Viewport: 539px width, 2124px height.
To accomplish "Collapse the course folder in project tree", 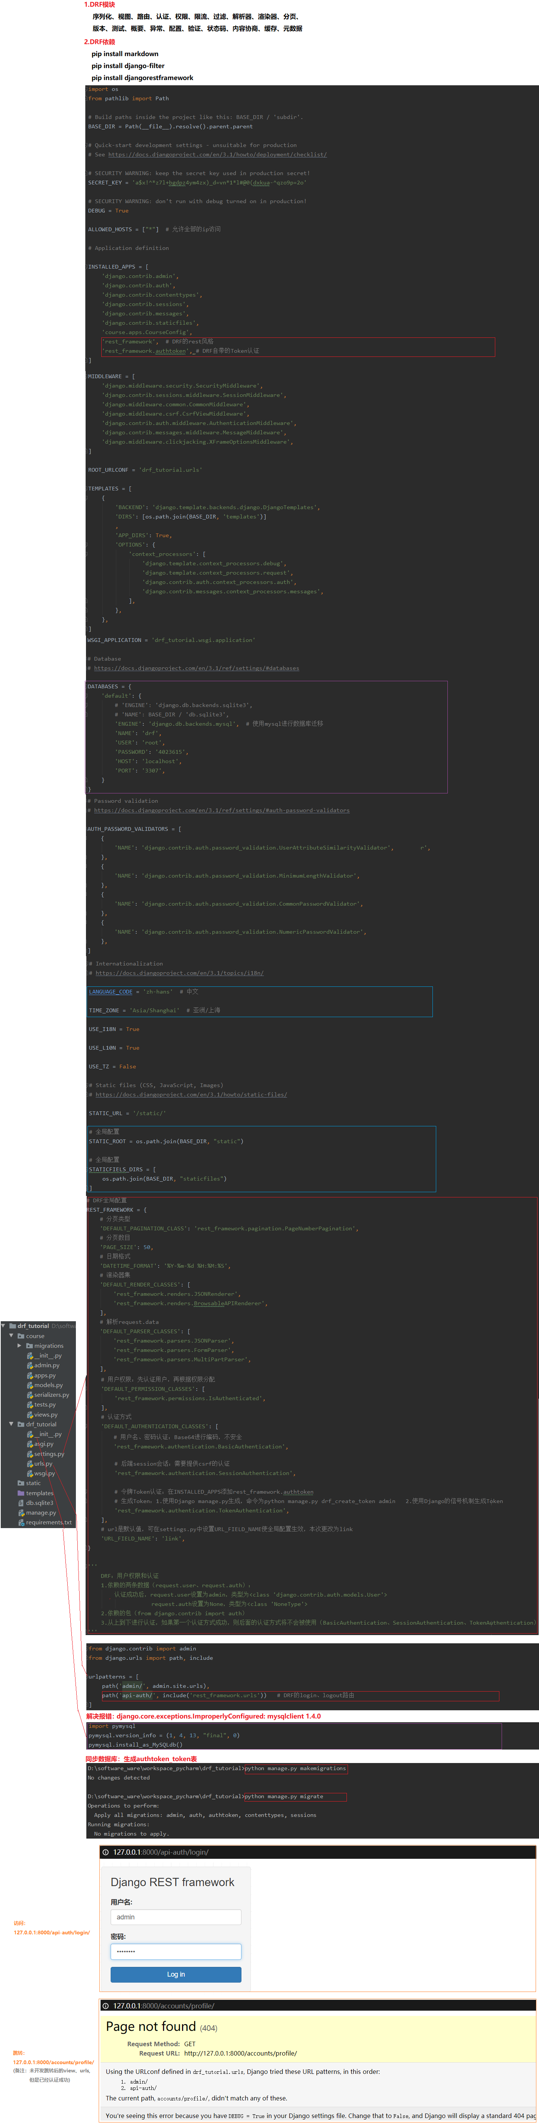I will (12, 1336).
